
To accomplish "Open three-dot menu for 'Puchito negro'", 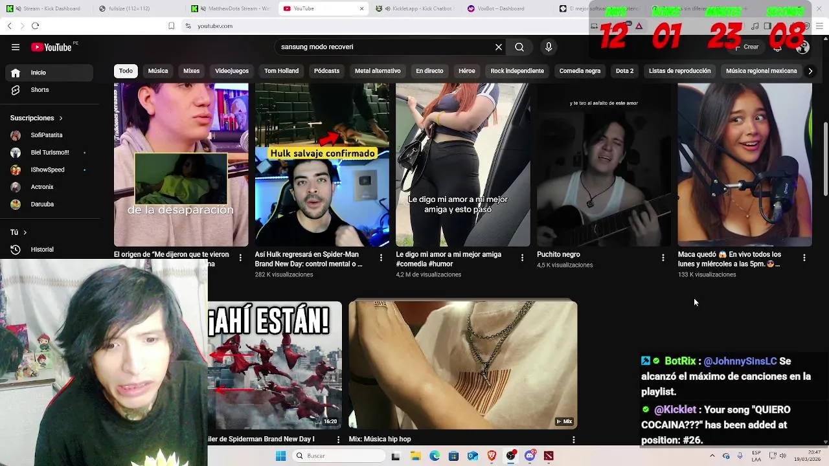I will click(x=663, y=258).
